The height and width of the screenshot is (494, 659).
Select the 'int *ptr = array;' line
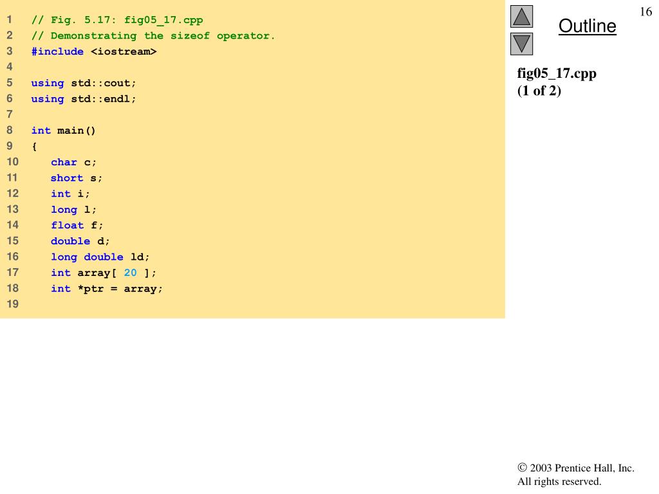[107, 289]
